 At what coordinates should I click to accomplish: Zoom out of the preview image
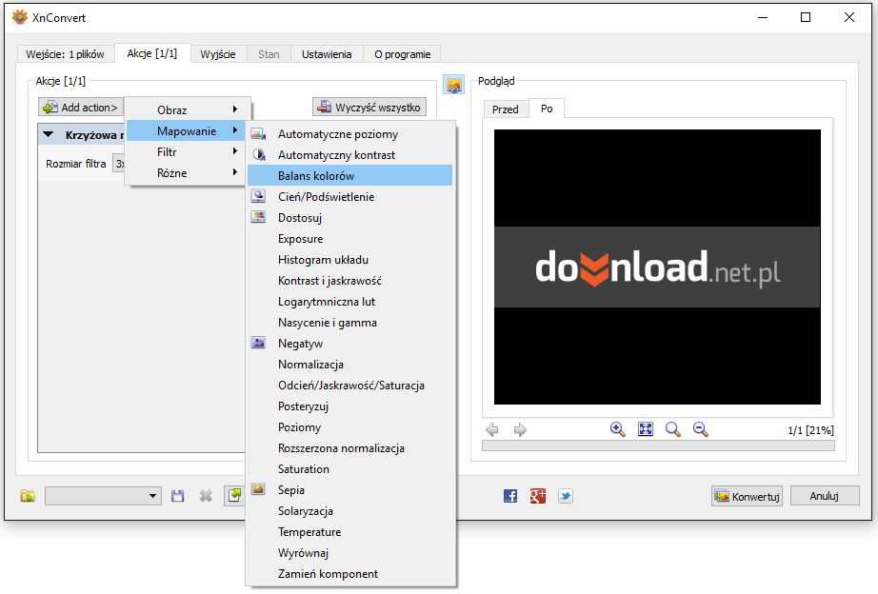[701, 429]
